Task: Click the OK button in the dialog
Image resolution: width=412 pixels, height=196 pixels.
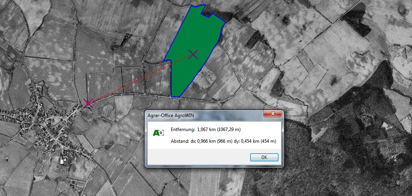Action: pos(264,157)
